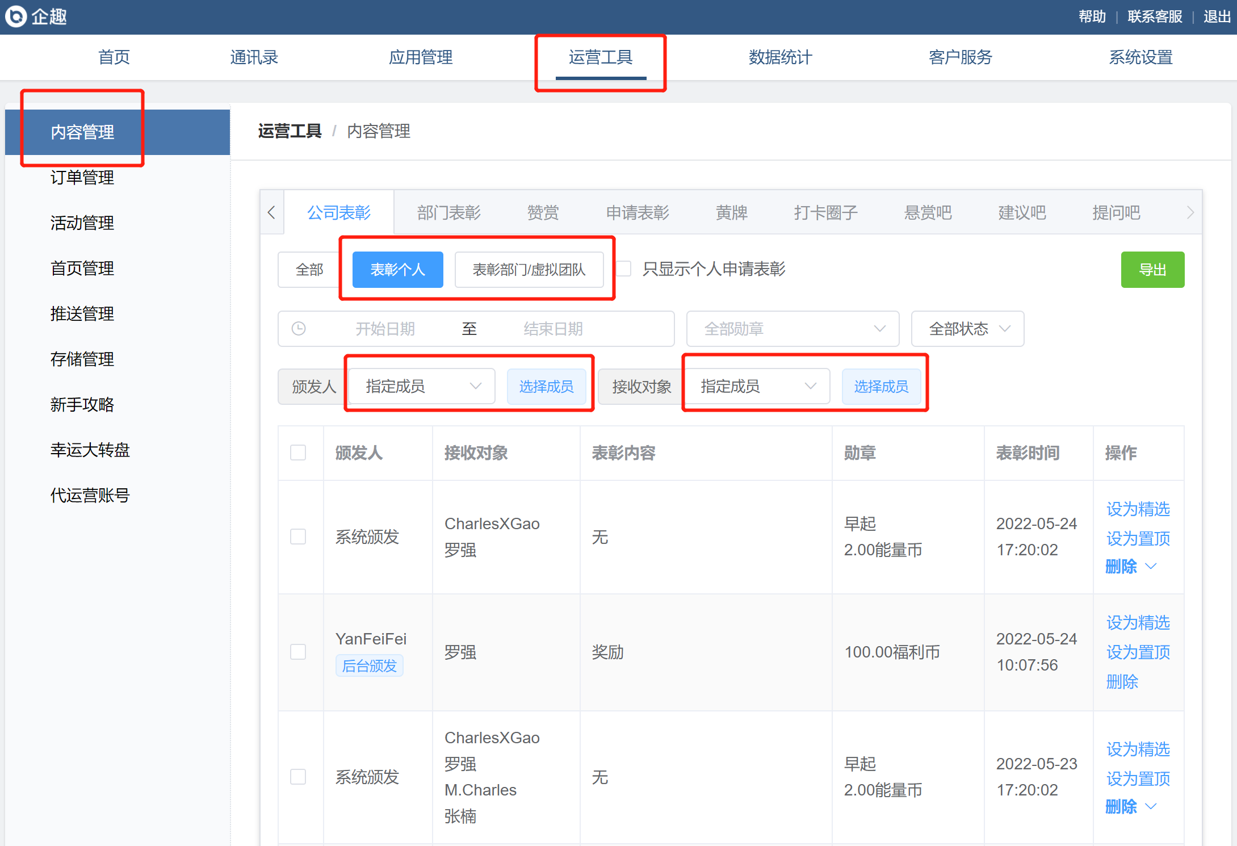1237x846 pixels.
Task: Open the 运营工具 top menu
Action: pyautogui.click(x=601, y=57)
